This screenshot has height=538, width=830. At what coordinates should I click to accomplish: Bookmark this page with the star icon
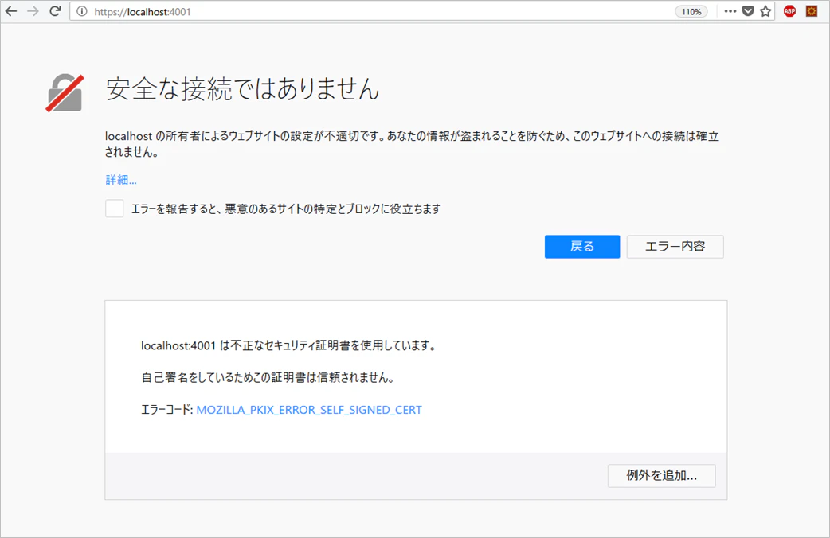point(765,11)
